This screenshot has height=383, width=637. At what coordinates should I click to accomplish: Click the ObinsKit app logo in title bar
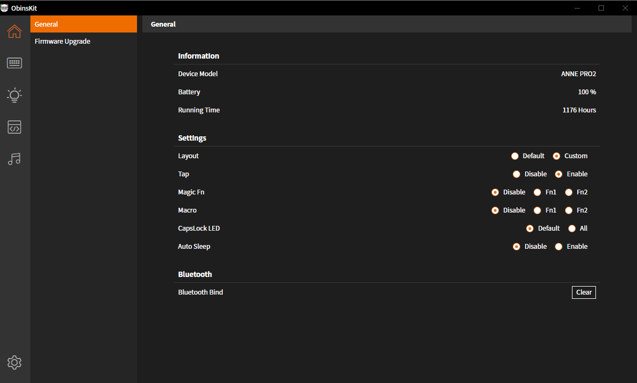point(4,7)
